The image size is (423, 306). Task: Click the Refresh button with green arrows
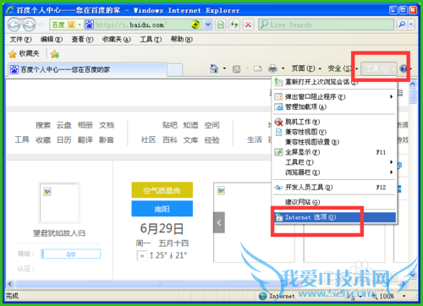tap(234, 25)
